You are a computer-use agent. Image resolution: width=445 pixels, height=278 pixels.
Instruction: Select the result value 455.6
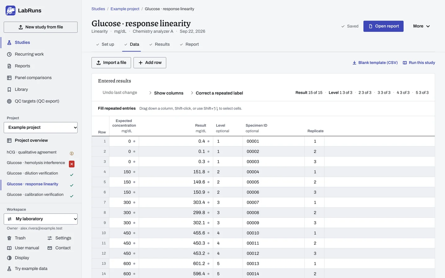[199, 233]
